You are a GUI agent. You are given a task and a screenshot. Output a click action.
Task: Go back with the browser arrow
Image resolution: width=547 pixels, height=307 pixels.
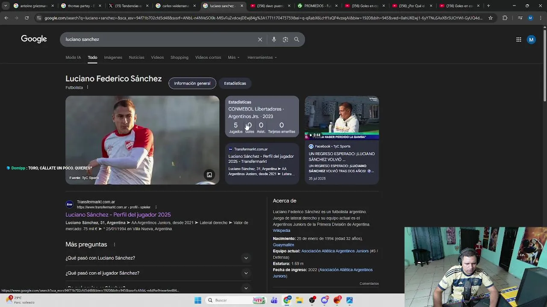pyautogui.click(x=6, y=18)
